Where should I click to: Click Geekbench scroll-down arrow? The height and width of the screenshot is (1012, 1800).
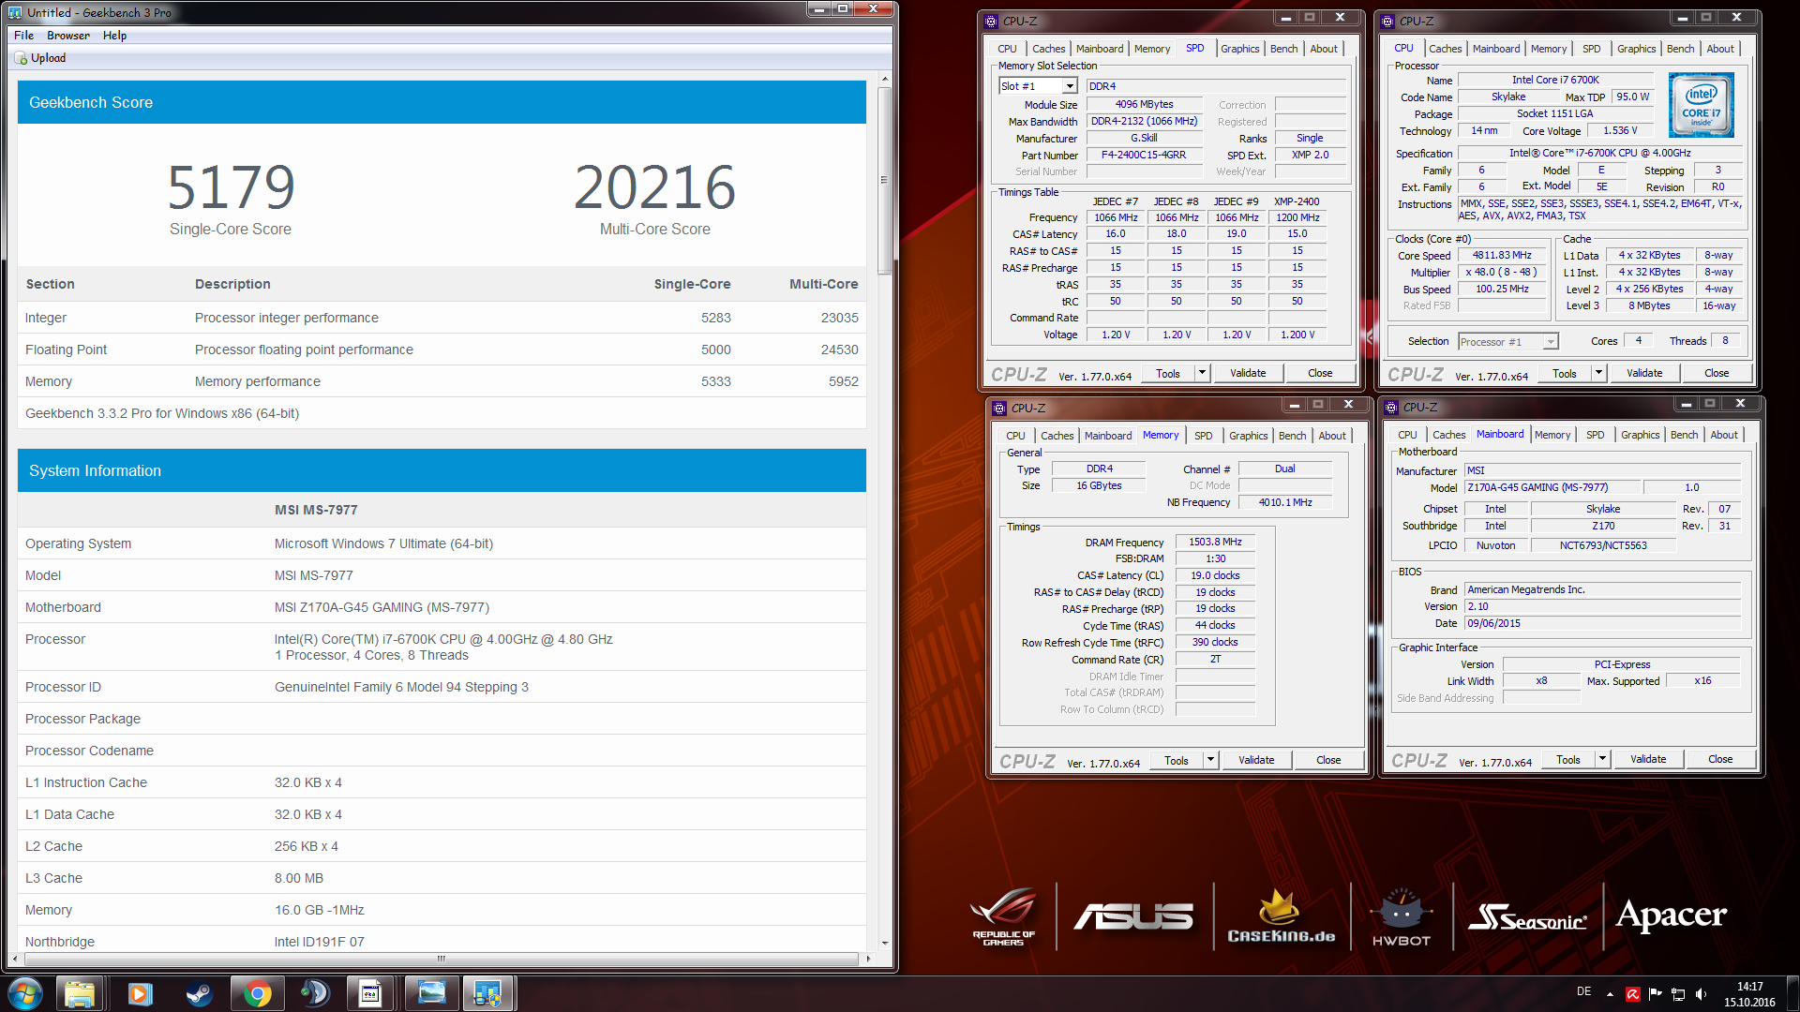[884, 944]
